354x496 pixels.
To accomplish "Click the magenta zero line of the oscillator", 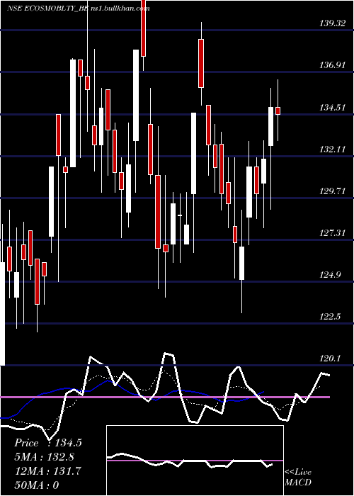I will (165, 397).
